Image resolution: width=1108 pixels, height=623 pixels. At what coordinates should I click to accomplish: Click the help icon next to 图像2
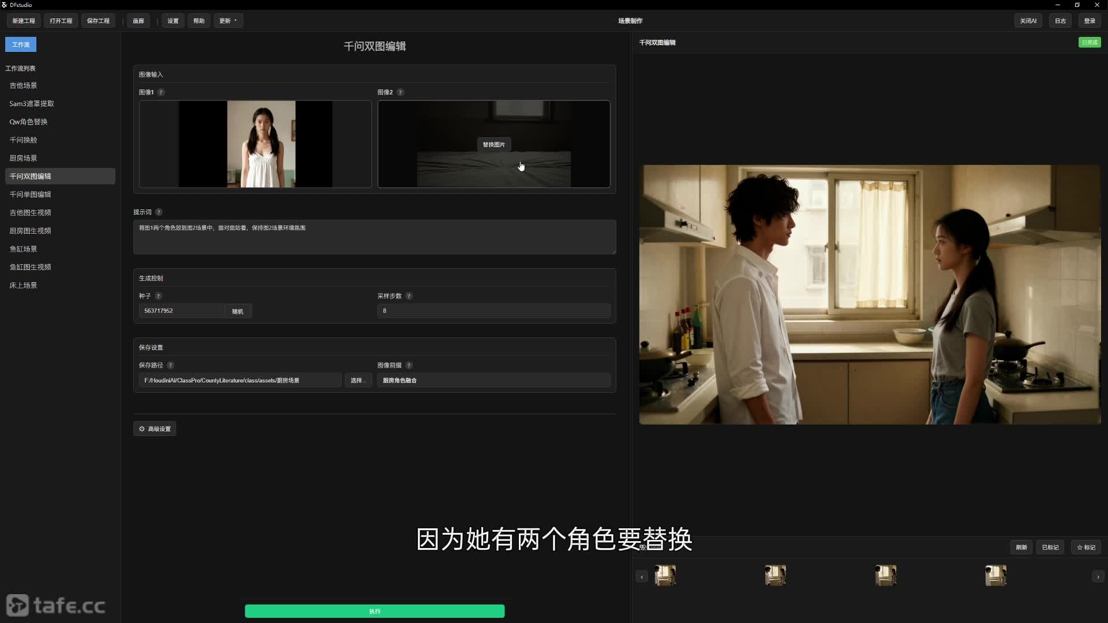click(400, 92)
